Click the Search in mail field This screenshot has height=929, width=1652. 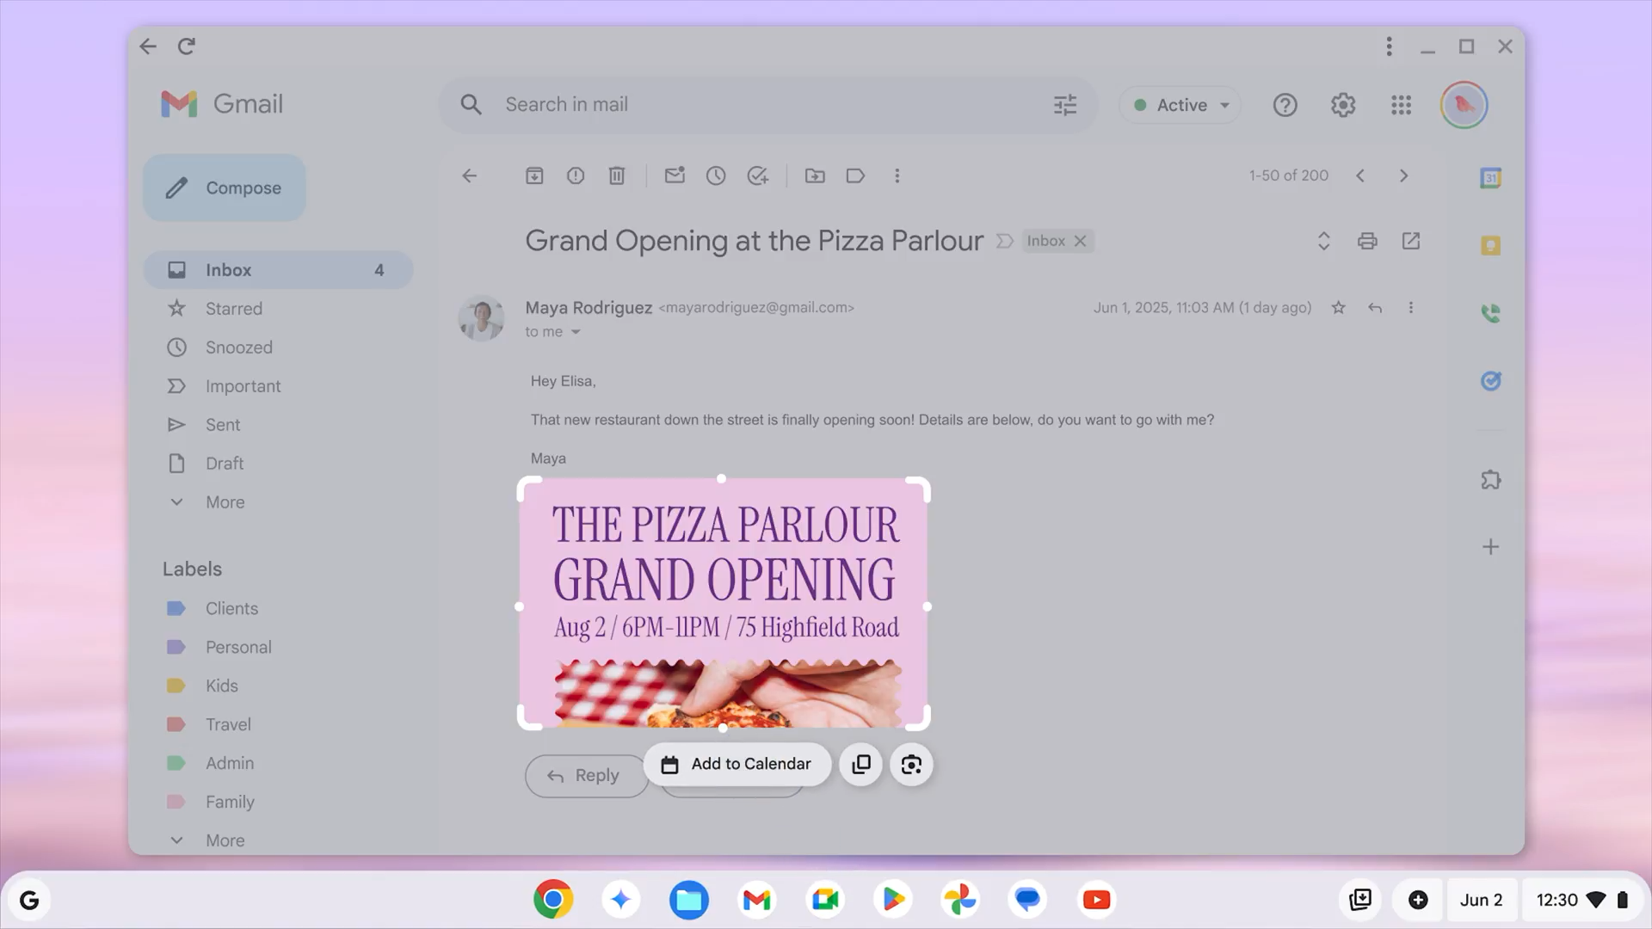click(x=768, y=105)
